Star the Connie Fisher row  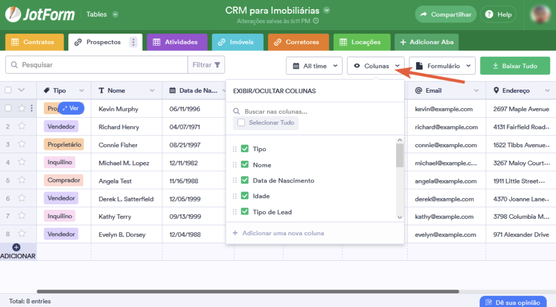(x=22, y=144)
